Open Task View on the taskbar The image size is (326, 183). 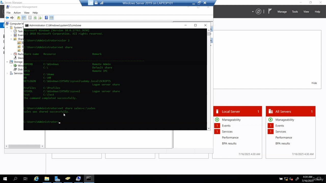[25, 179]
